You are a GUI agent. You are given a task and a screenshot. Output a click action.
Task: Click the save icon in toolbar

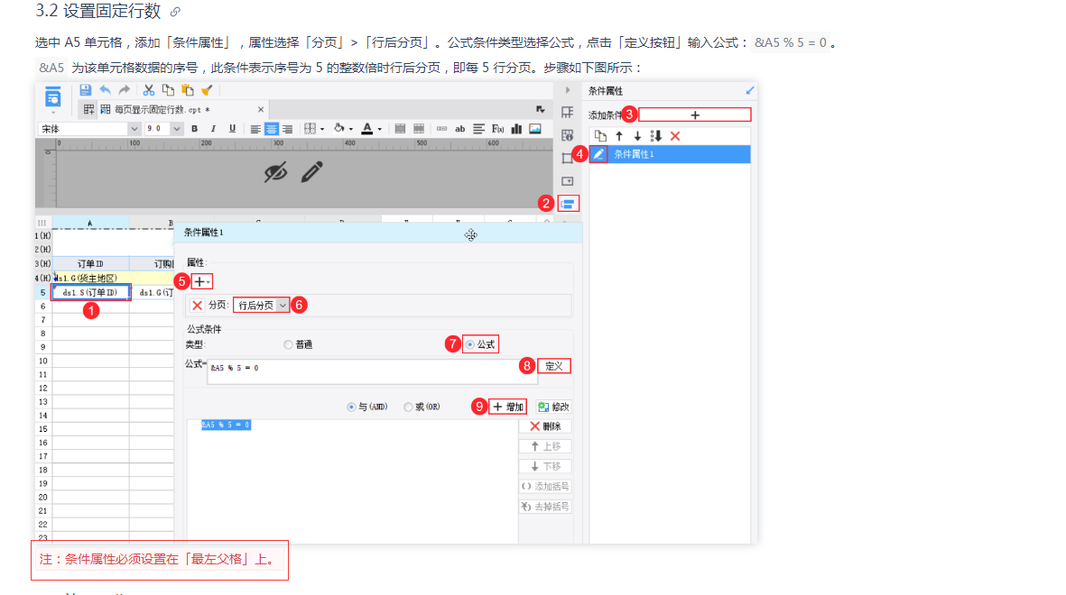click(x=85, y=89)
